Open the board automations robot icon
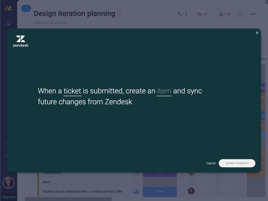This screenshot has width=268, height=201. 202,14
